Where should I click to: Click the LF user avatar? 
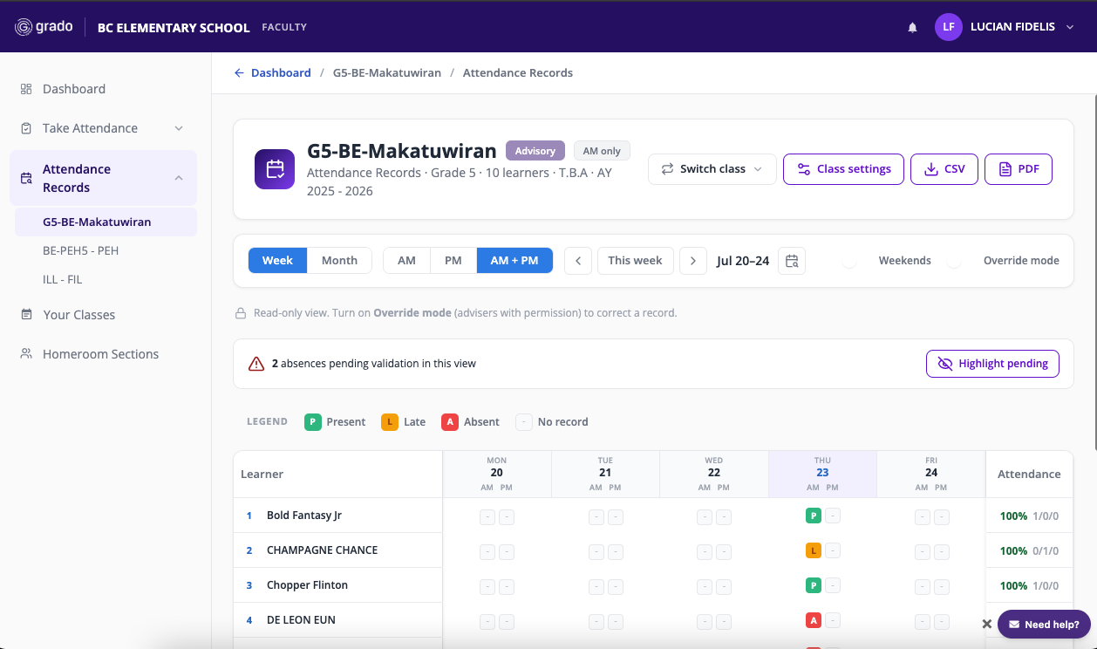[949, 27]
